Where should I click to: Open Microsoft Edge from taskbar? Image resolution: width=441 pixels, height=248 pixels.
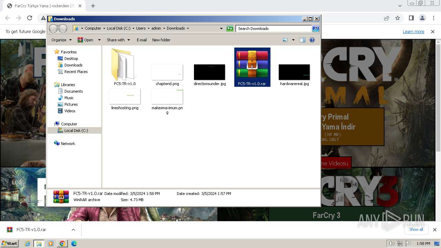[x=74, y=244]
